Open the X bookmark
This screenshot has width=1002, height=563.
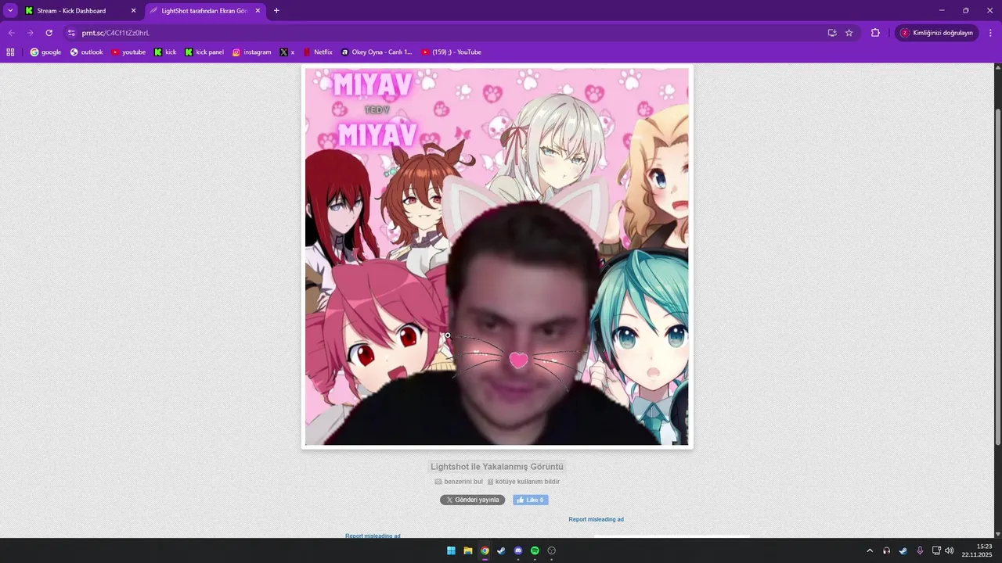point(287,52)
